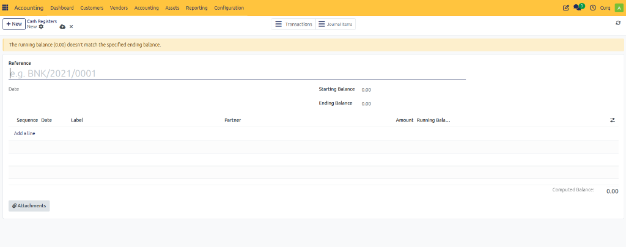Save the record with the cloud upload icon

click(62, 27)
